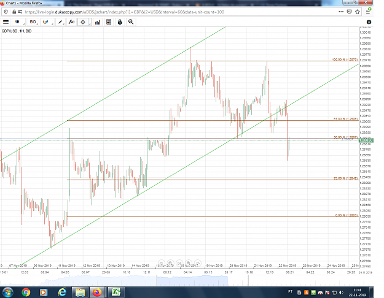Toggle the crosshair cursor tool

point(83,22)
